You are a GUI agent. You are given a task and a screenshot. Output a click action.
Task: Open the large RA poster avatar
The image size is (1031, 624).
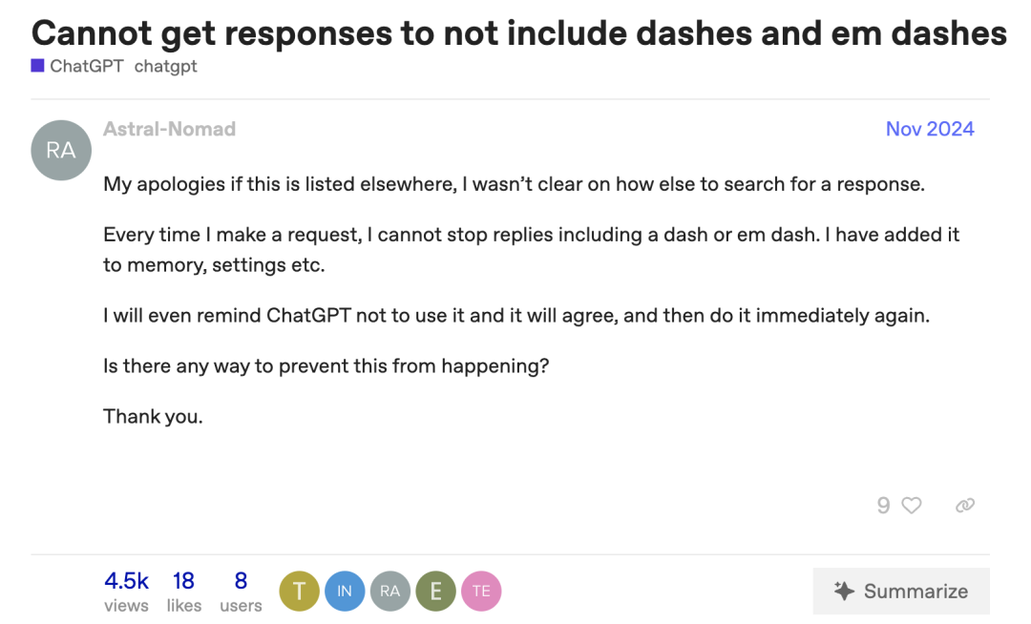pyautogui.click(x=61, y=151)
